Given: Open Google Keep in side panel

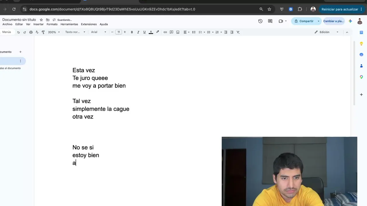Looking at the screenshot, I should tap(361, 44).
